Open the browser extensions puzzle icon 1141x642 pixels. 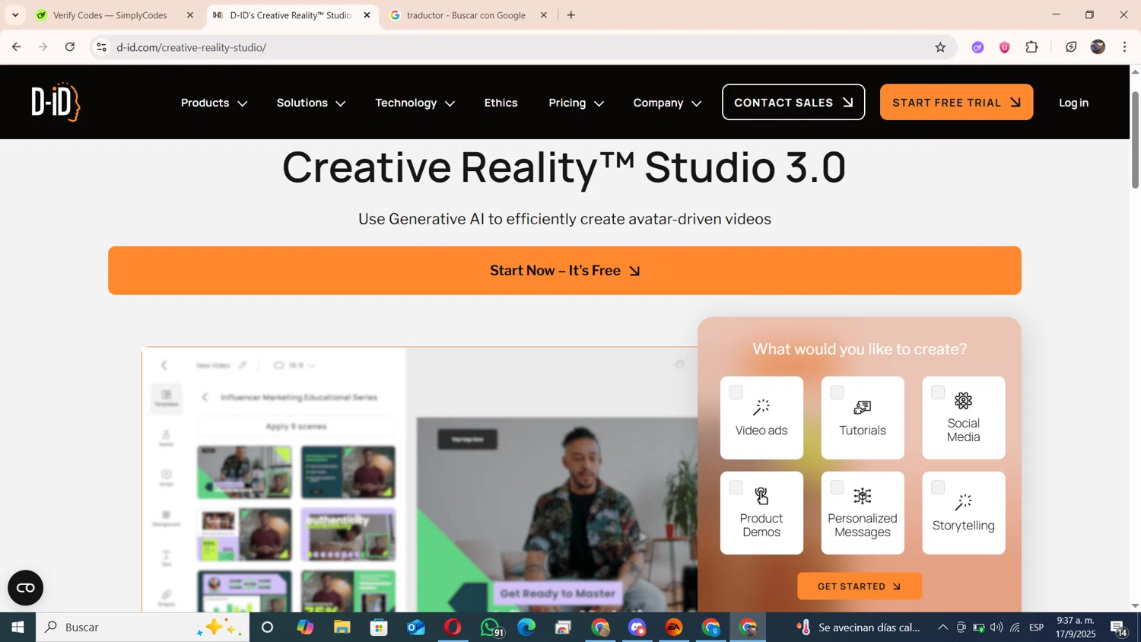click(1031, 47)
